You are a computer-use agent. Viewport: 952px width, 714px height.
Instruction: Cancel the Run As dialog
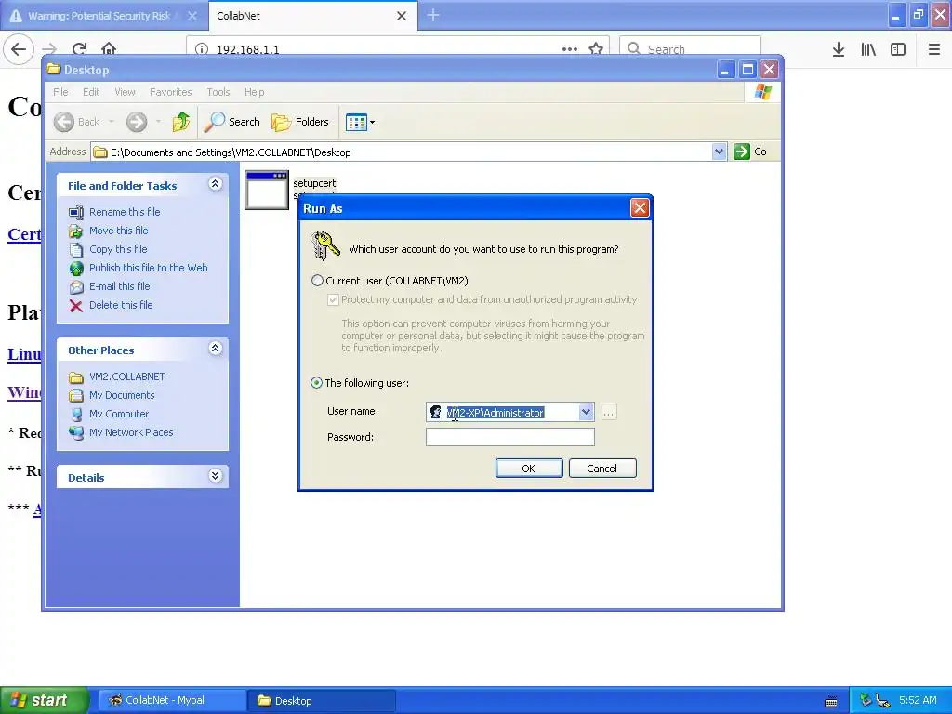coord(602,469)
